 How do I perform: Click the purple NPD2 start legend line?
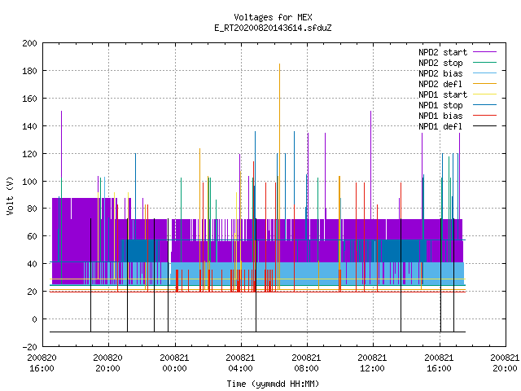click(x=485, y=52)
